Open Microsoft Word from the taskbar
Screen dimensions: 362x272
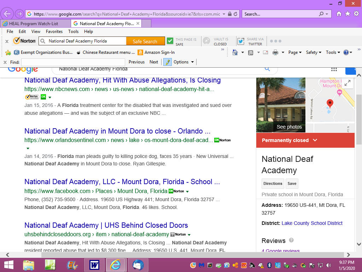click(94, 265)
